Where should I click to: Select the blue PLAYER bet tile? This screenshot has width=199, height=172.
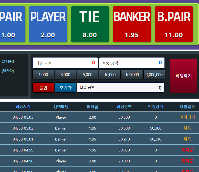tap(48, 24)
